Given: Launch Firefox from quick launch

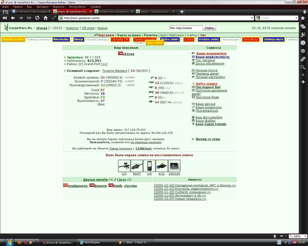Looking at the screenshot, I should tap(19, 242).
